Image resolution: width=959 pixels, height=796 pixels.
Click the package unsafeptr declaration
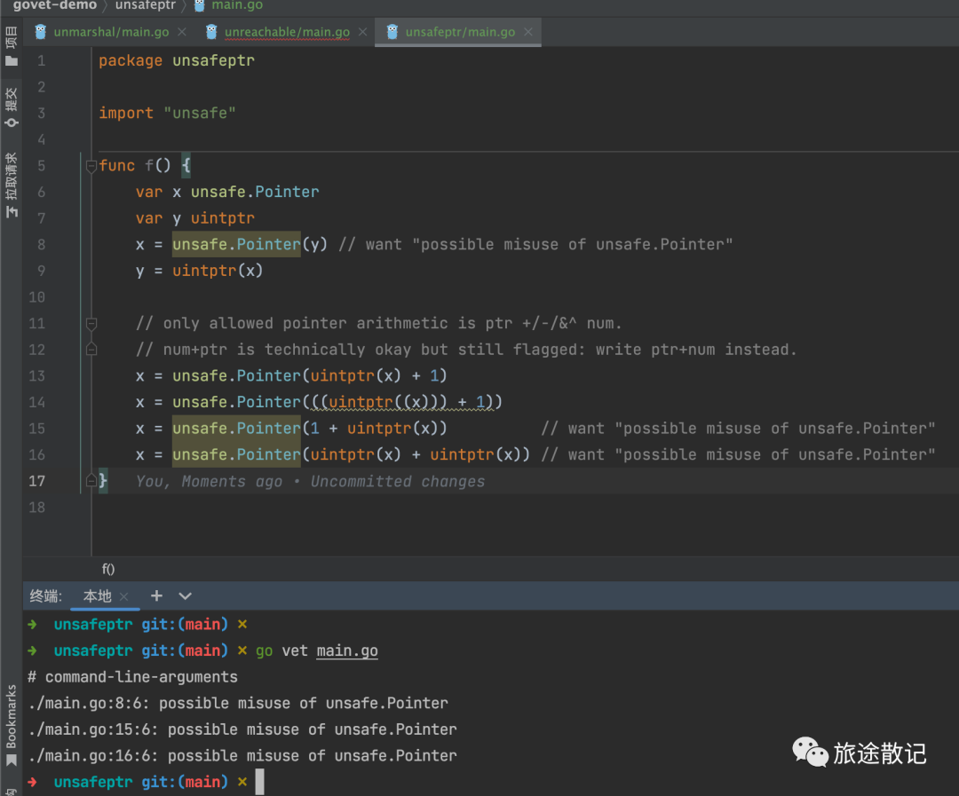click(x=177, y=60)
